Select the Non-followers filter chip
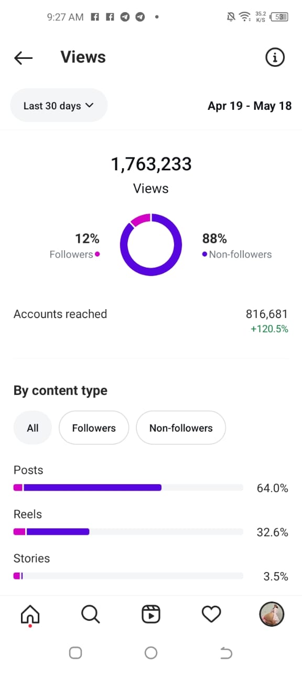302x673 pixels. coord(181,428)
